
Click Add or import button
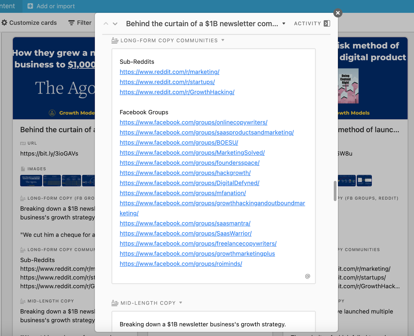pos(51,6)
